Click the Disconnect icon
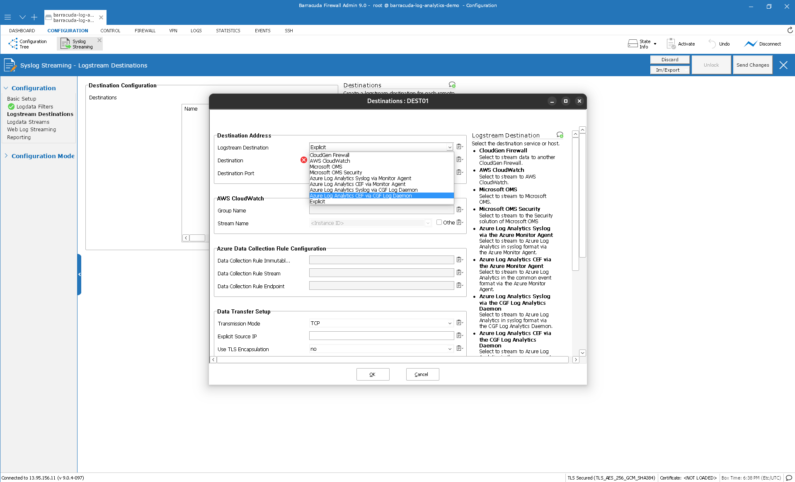The width and height of the screenshot is (795, 482). 750,44
